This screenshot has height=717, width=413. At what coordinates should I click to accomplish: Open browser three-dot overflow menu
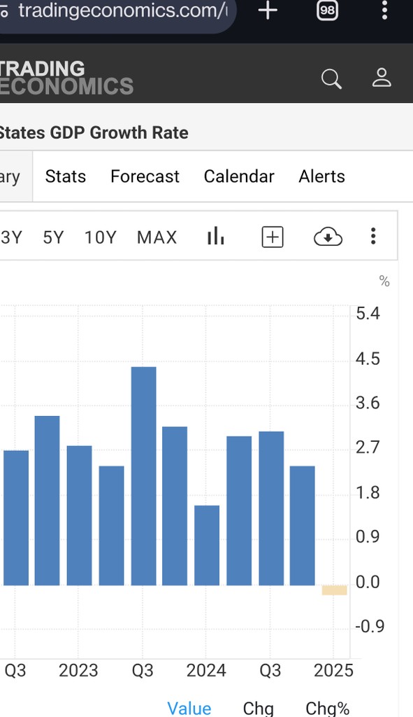tap(385, 10)
